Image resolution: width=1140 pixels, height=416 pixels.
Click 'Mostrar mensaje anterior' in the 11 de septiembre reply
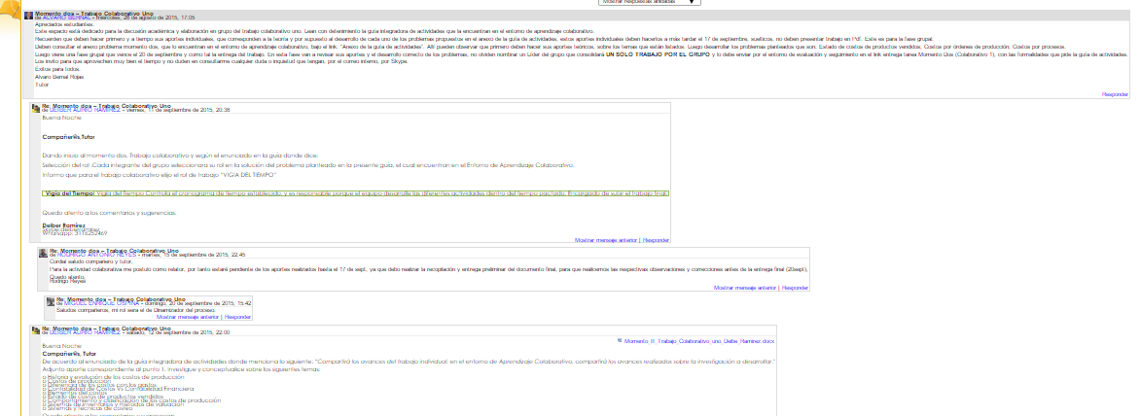607,239
